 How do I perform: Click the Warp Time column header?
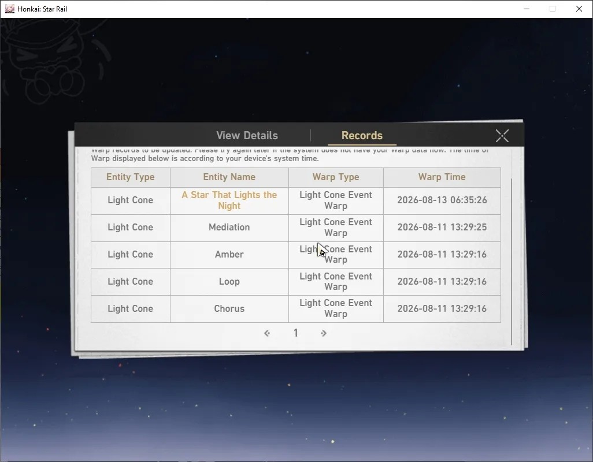point(442,177)
